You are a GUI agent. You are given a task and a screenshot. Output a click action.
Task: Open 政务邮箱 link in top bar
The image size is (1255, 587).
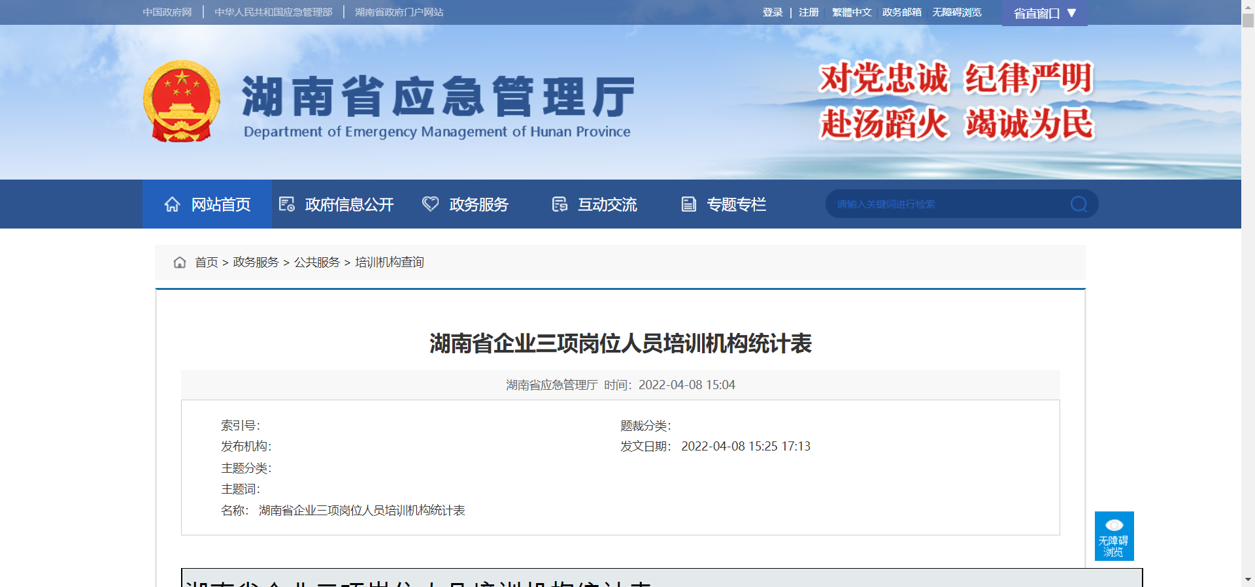coord(901,12)
